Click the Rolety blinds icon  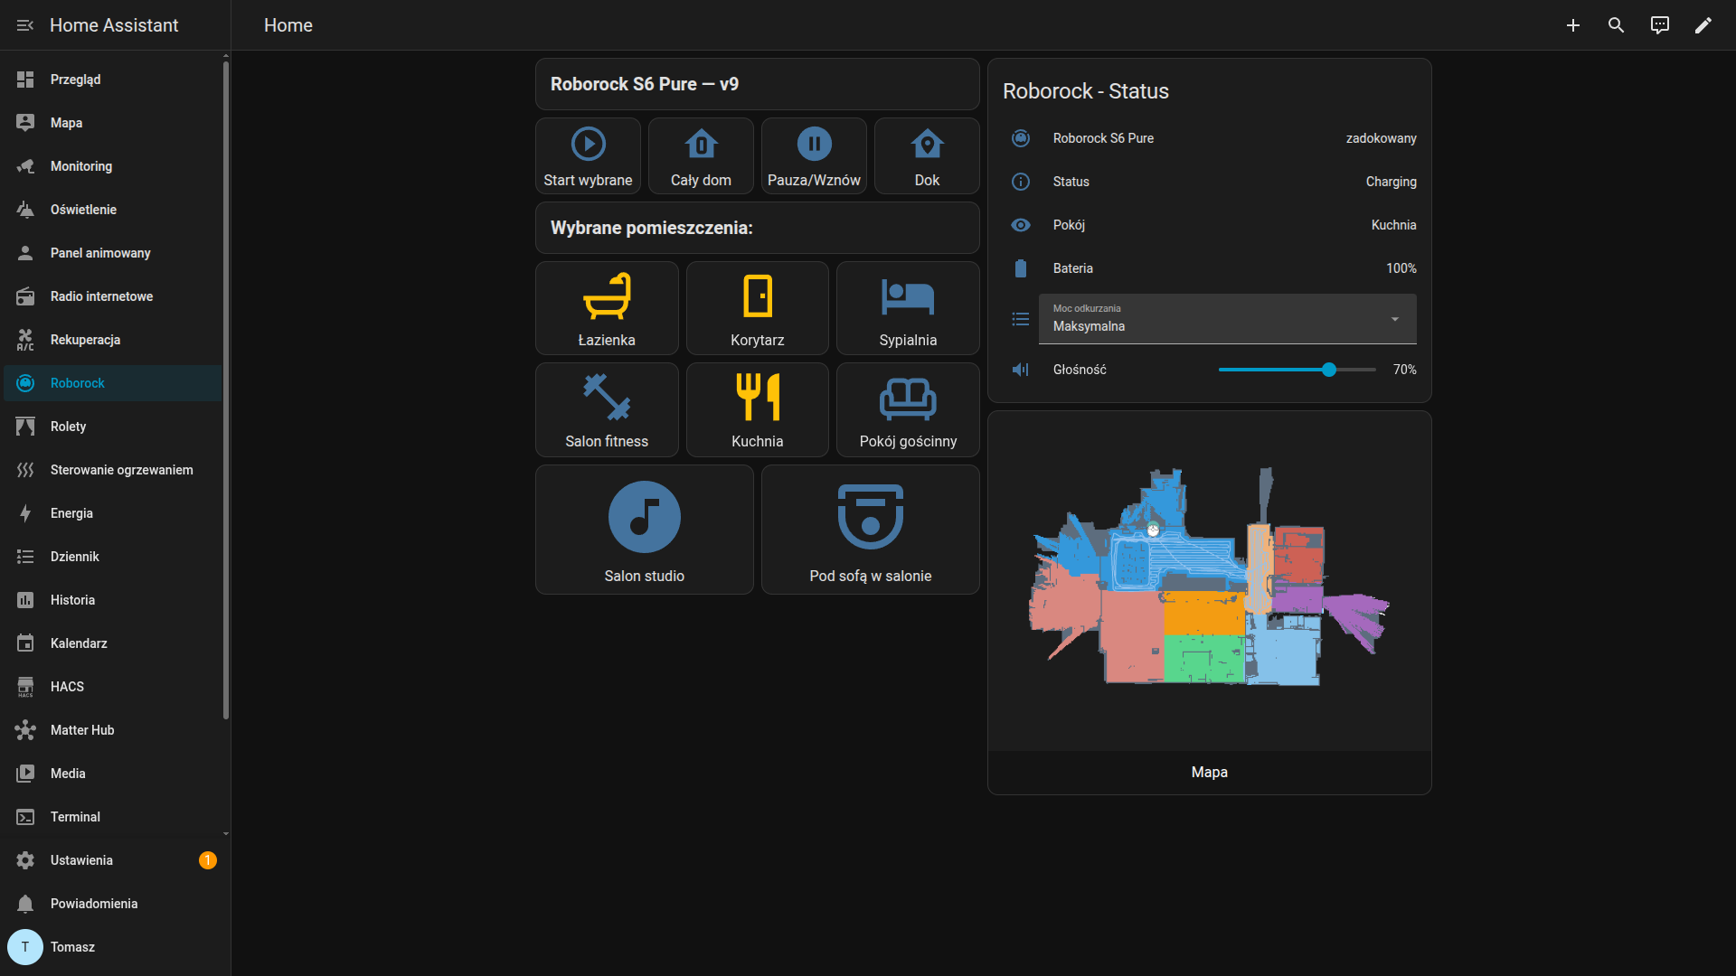point(25,427)
